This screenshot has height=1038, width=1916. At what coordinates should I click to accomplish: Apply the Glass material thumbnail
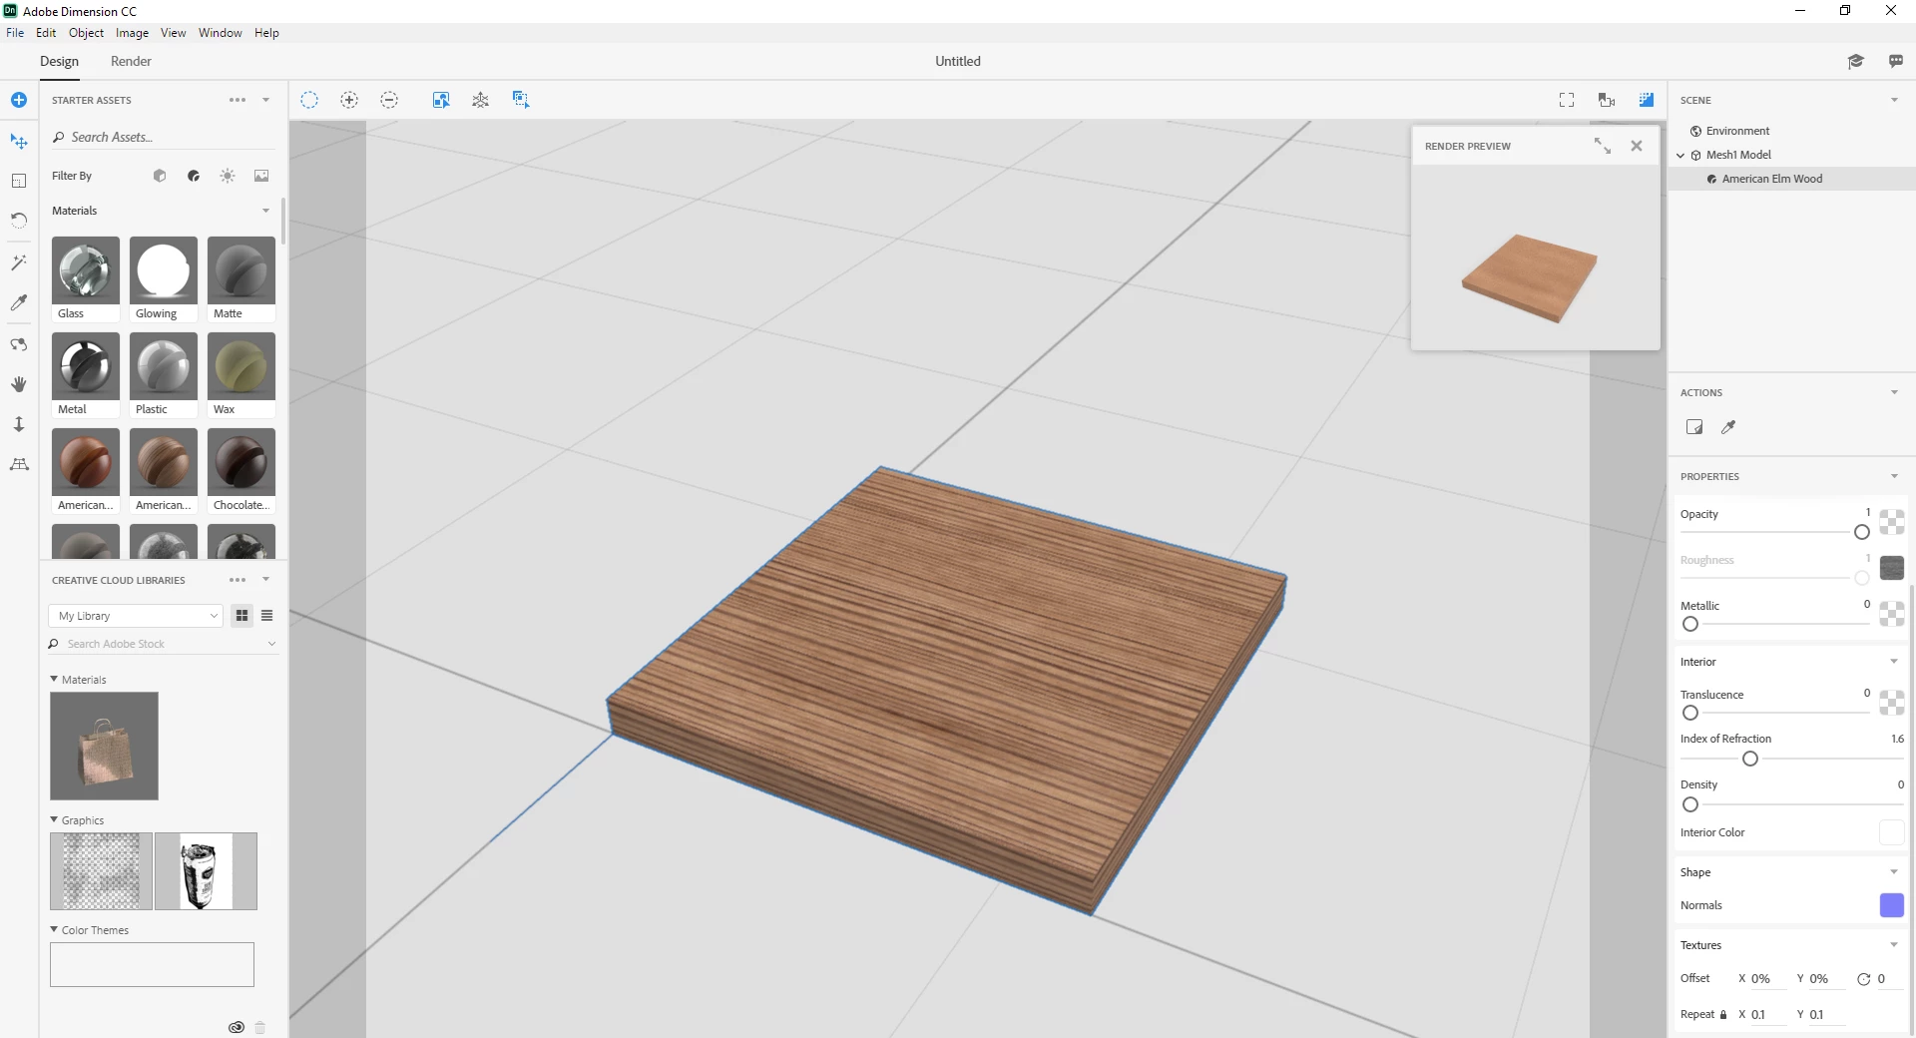pyautogui.click(x=86, y=270)
